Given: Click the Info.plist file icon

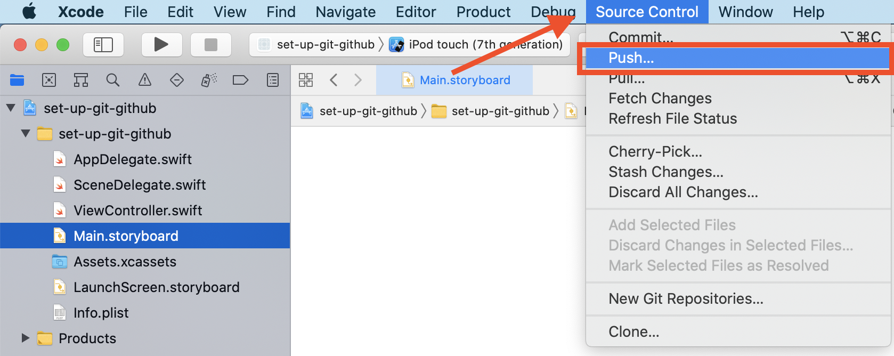Looking at the screenshot, I should (x=60, y=313).
